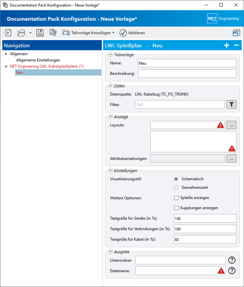Image resolution: width=244 pixels, height=287 pixels.
Task: Click the Attributsersetzungen field
Action: point(187,159)
